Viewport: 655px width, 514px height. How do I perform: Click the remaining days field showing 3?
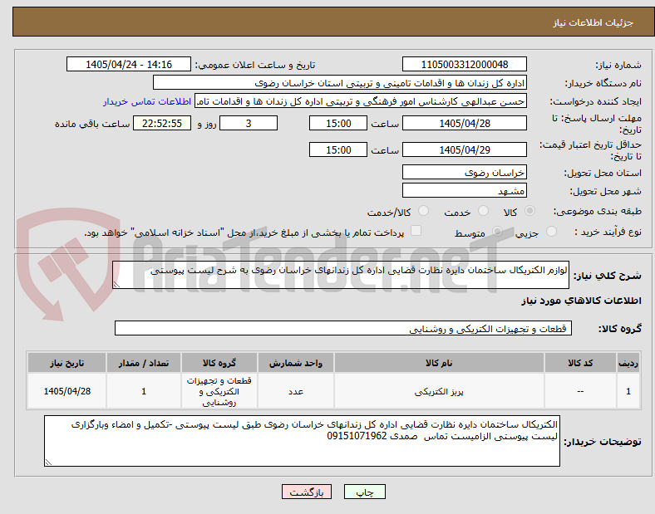[x=249, y=124]
